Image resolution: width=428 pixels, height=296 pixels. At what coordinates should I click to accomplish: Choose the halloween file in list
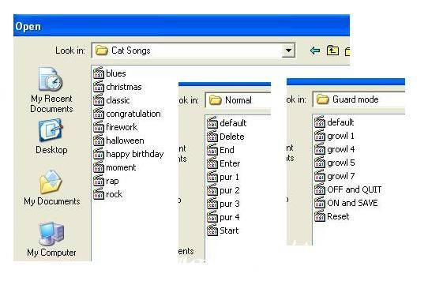click(118, 141)
